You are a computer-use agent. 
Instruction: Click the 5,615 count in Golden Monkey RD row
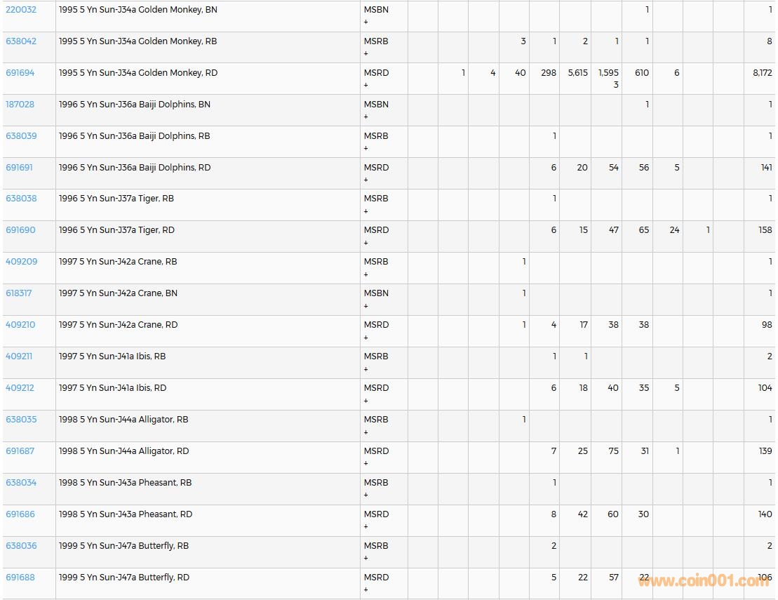coord(577,73)
